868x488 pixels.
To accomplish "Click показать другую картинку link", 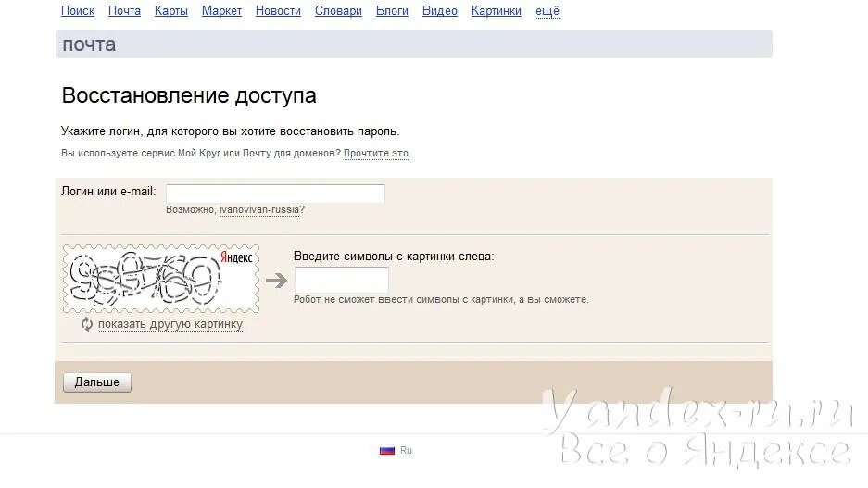I will tap(170, 324).
